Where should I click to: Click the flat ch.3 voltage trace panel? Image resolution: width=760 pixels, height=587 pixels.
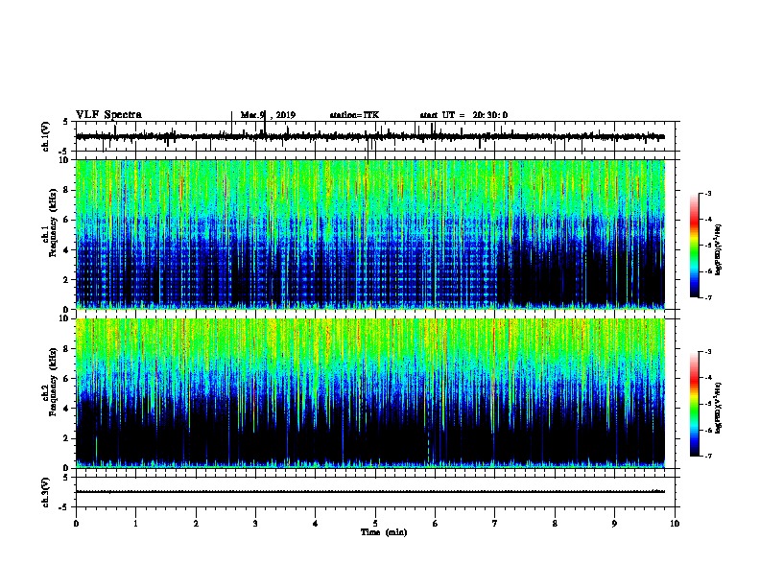click(375, 492)
